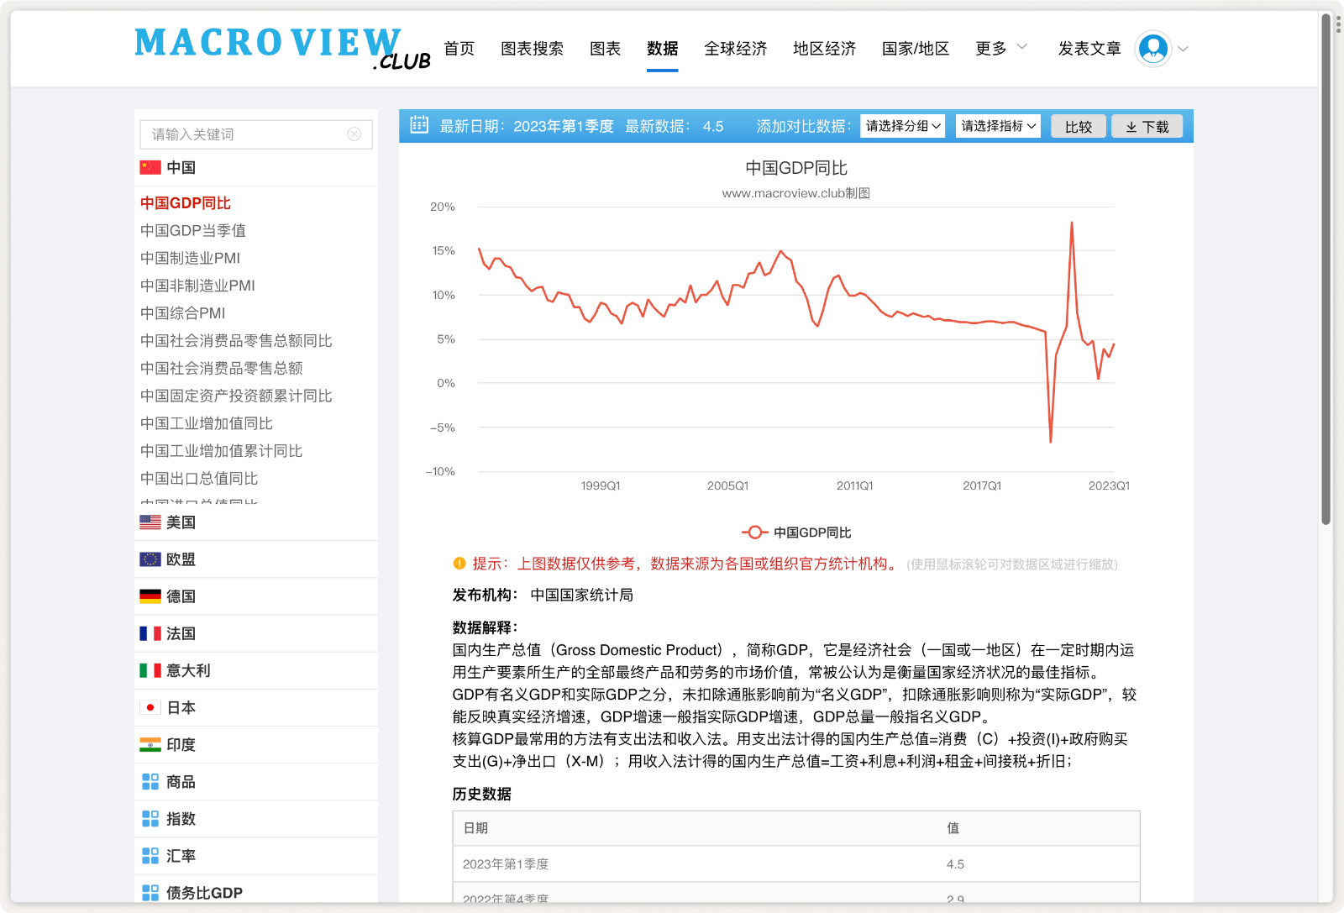Select the European Union flag icon

149,559
